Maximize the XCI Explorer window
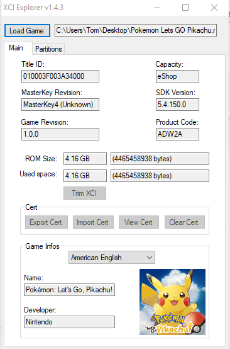The image size is (230, 349). pyautogui.click(x=185, y=8)
